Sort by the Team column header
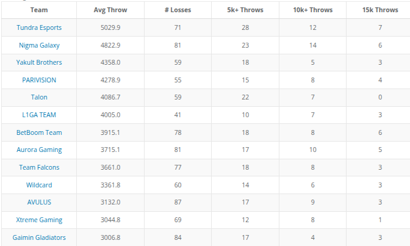This screenshot has height=246, width=410. [39, 10]
